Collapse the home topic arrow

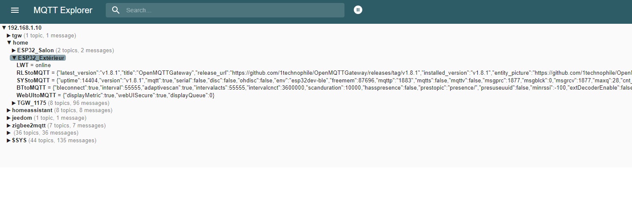pyautogui.click(x=9, y=43)
